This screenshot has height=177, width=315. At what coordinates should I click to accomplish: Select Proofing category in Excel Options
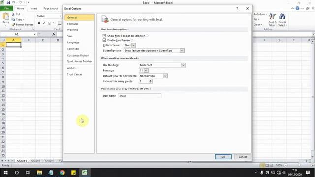click(x=80, y=30)
